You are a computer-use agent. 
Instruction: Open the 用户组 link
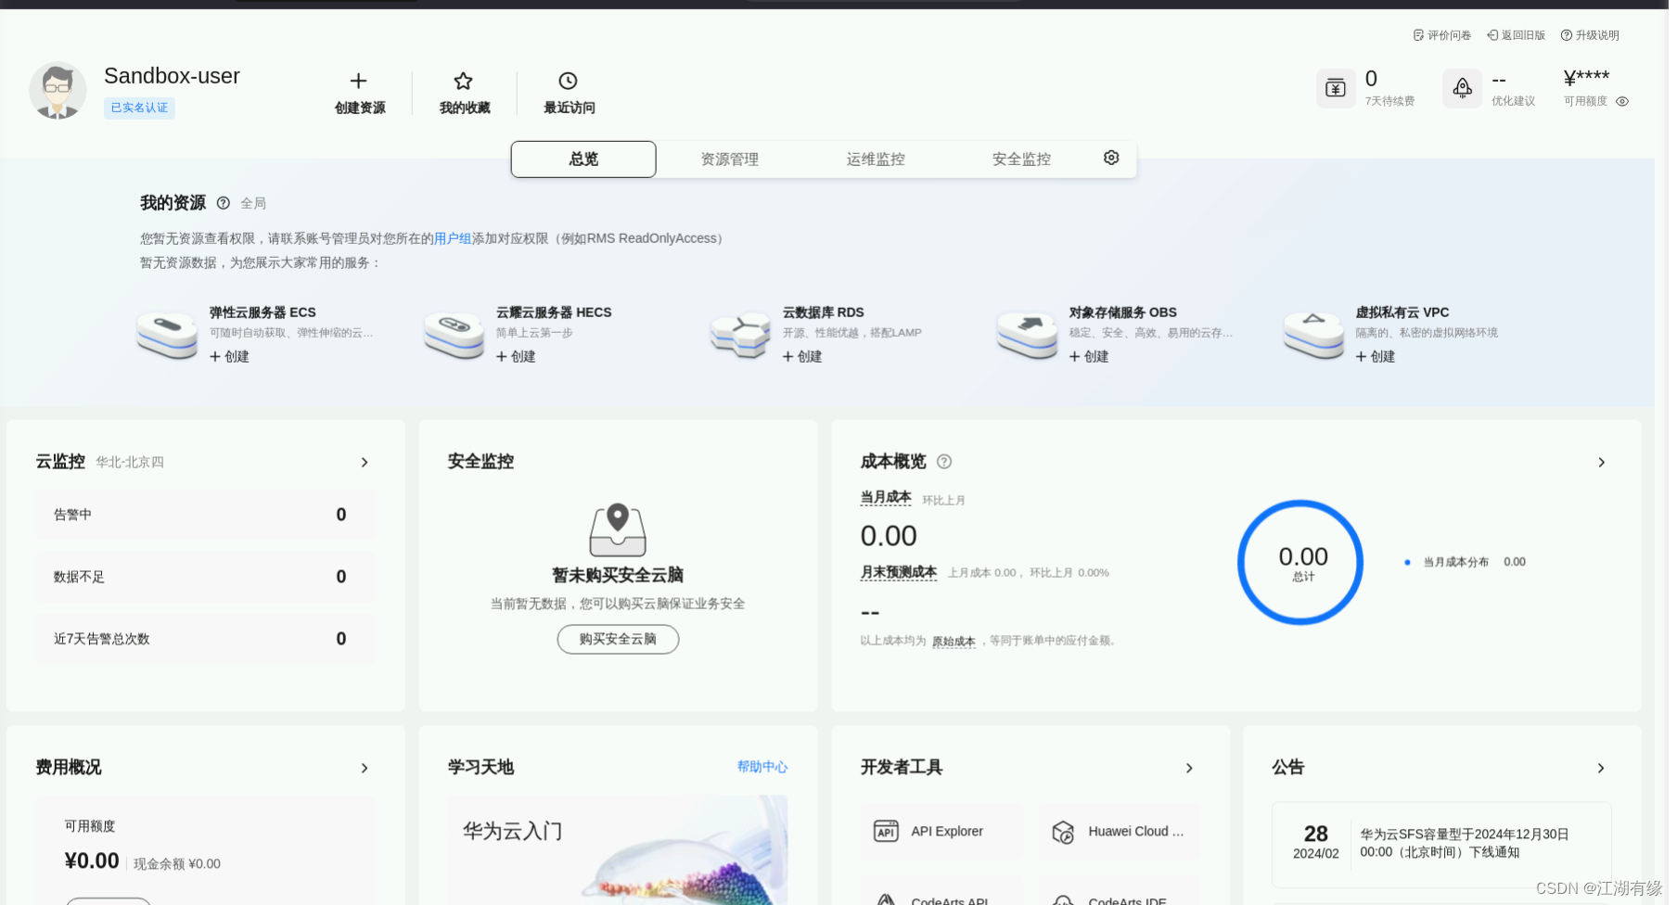tap(453, 238)
